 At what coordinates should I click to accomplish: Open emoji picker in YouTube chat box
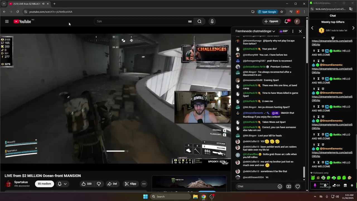(280, 186)
